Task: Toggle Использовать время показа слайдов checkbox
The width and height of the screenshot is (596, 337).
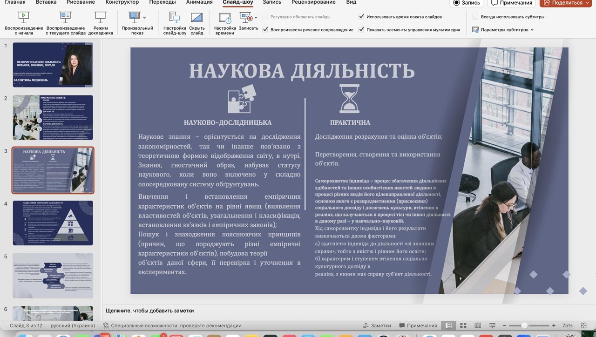Action: click(361, 16)
